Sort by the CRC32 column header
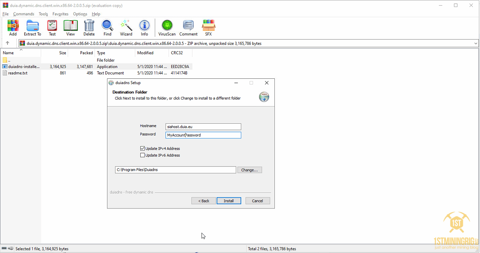Screen dimensions: 480x253 [180, 53]
